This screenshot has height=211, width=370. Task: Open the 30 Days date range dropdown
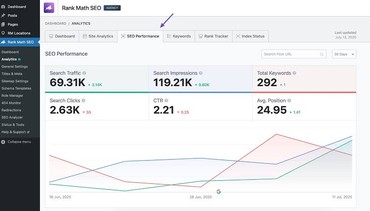(344, 54)
